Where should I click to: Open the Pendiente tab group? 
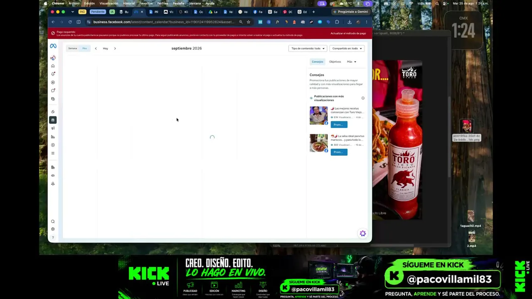(98, 12)
